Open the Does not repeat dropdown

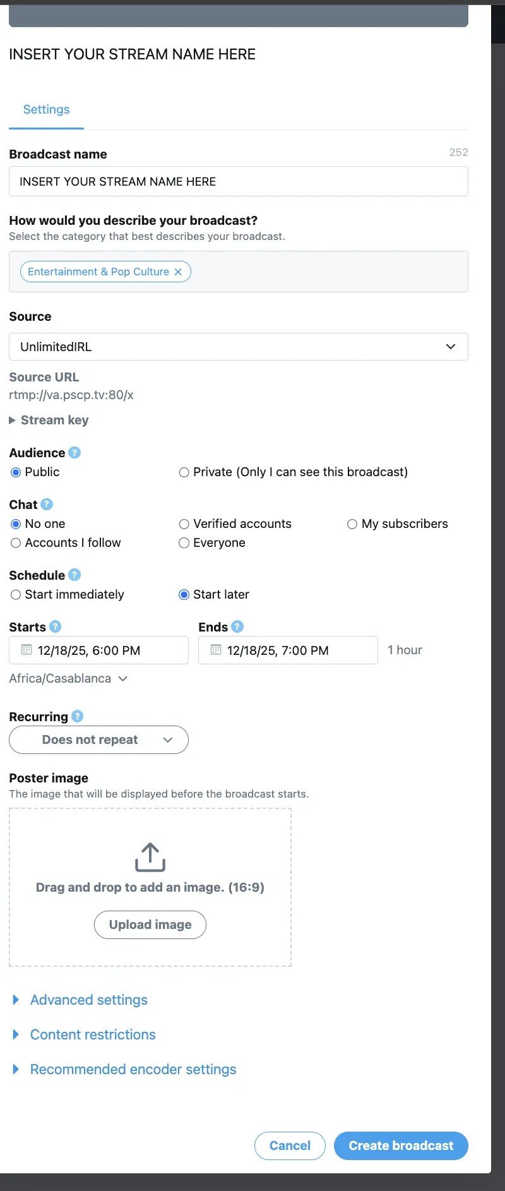click(98, 739)
